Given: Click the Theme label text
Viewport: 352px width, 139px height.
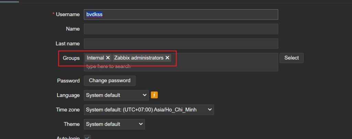Looking at the screenshot, I should (x=71, y=124).
